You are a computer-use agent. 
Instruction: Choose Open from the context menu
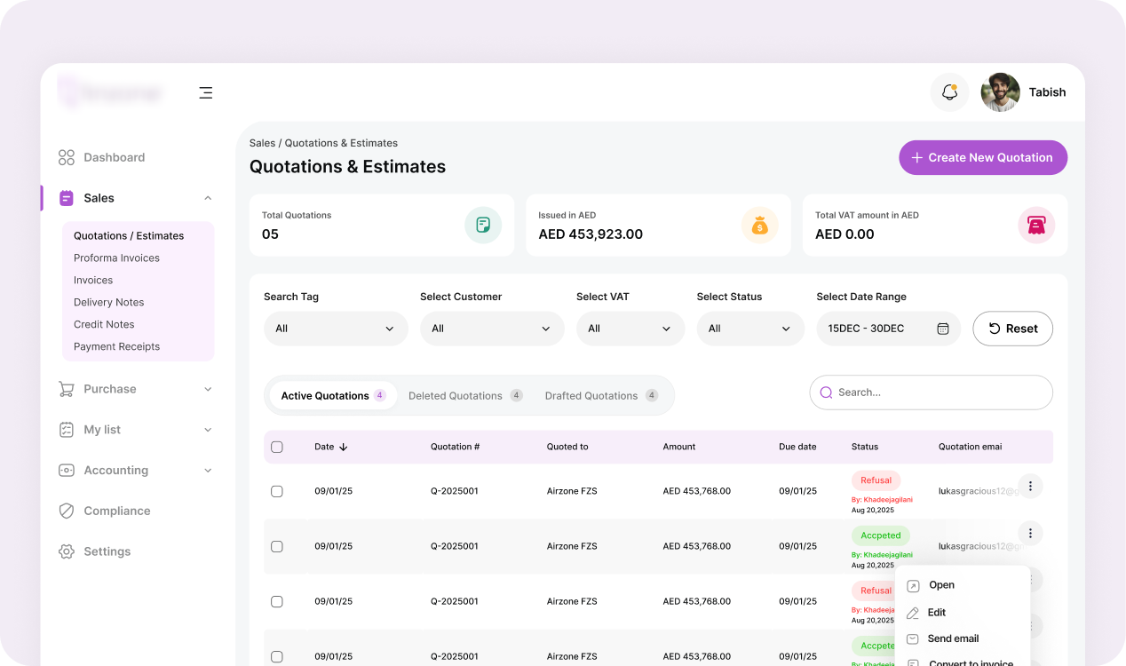(x=941, y=585)
